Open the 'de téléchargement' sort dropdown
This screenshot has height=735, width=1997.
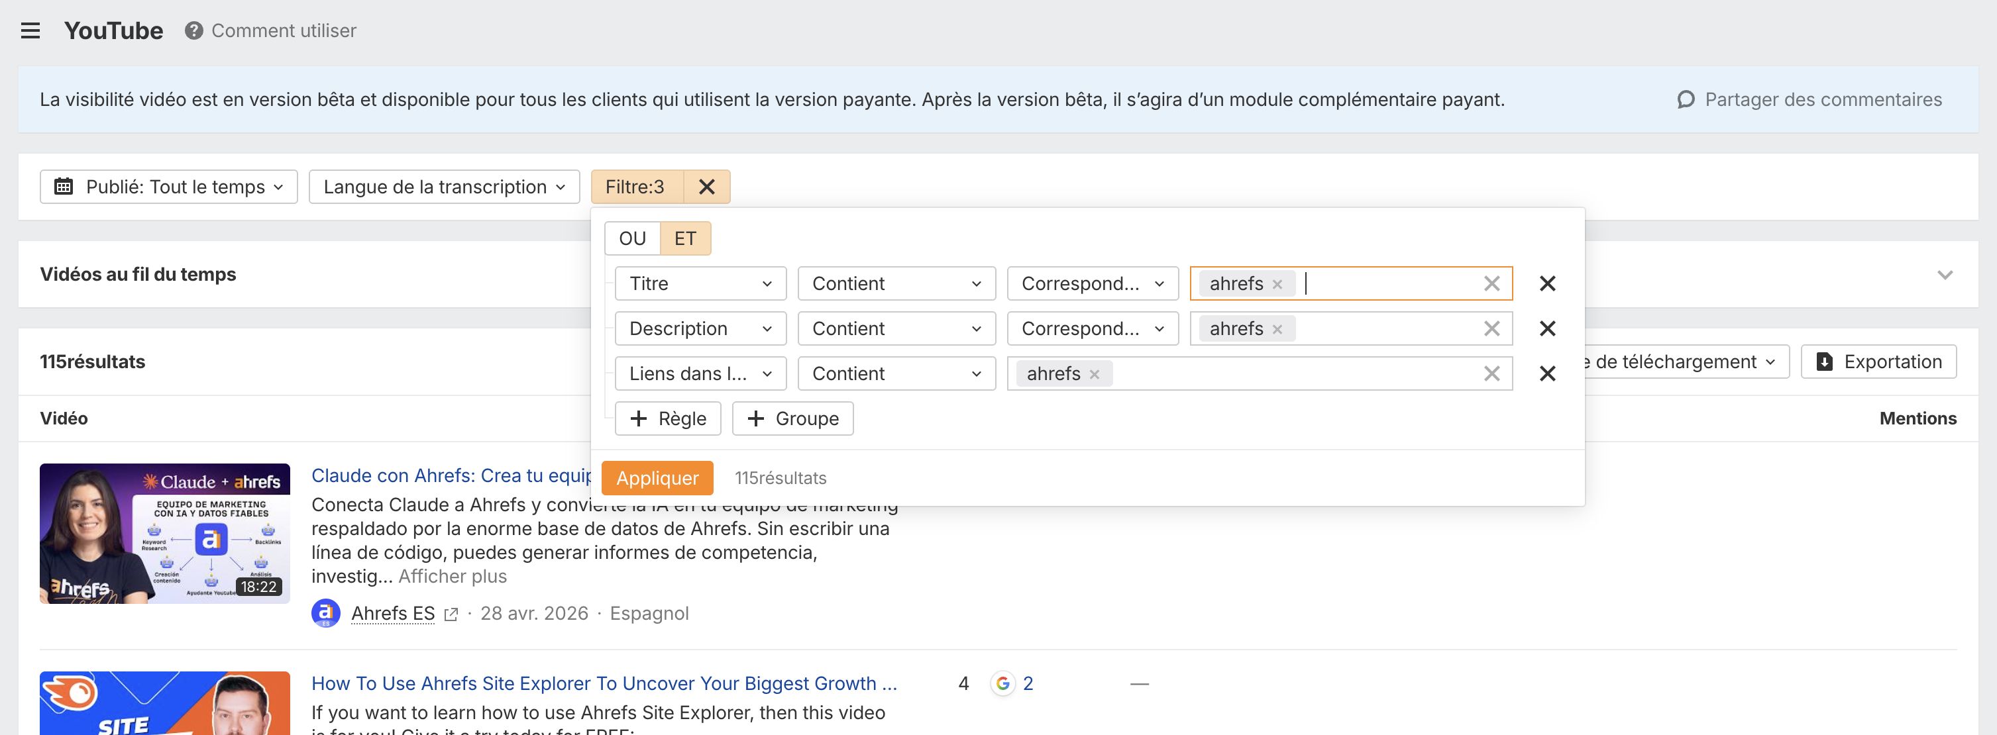[x=1686, y=362]
